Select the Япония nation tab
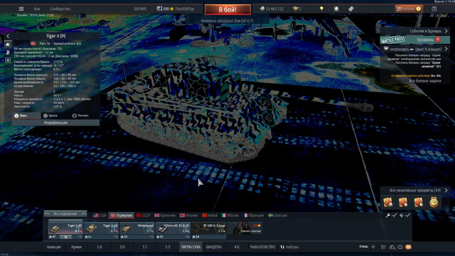 189,215
